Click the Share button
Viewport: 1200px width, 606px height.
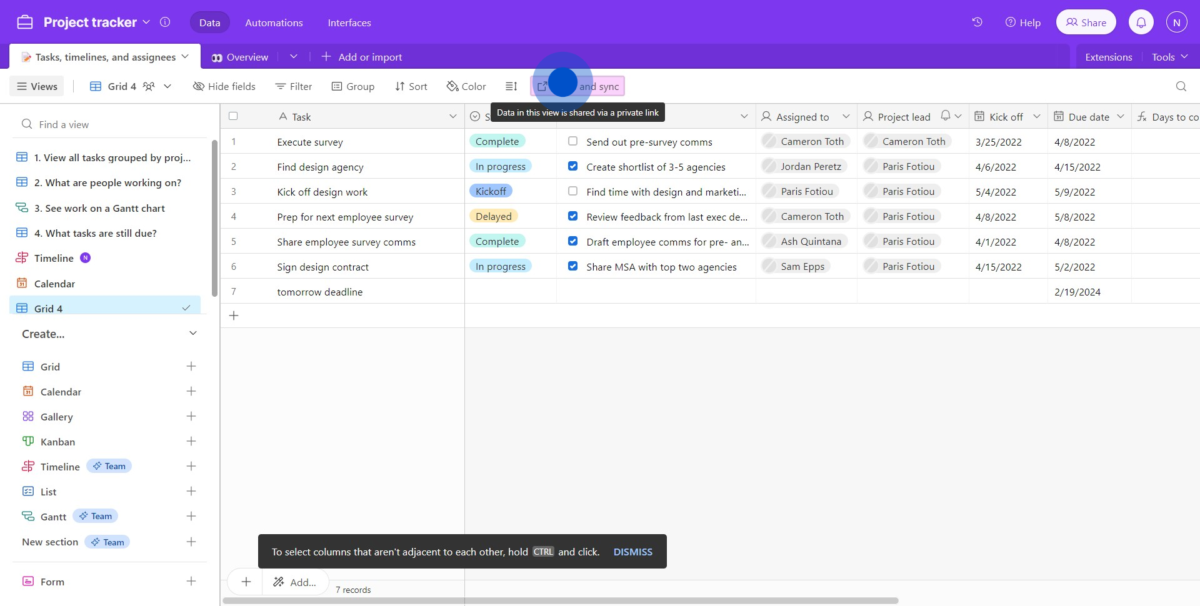pyautogui.click(x=1086, y=22)
